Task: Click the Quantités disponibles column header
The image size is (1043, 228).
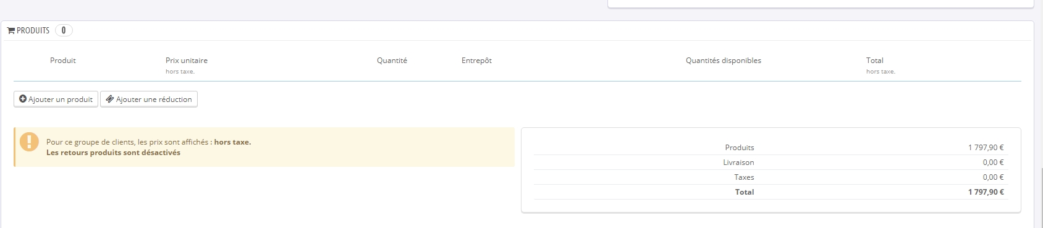Action: click(724, 61)
